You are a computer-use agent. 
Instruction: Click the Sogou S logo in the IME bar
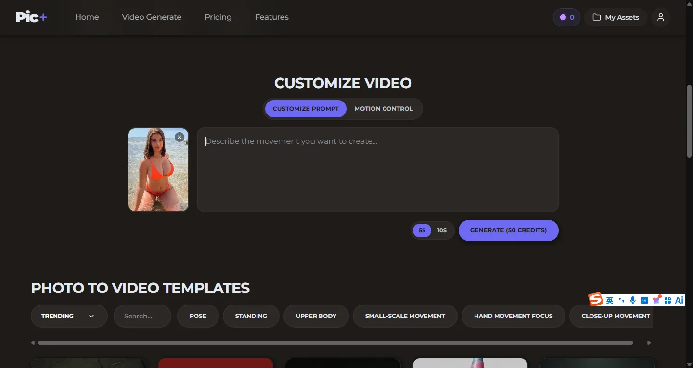[x=596, y=300]
